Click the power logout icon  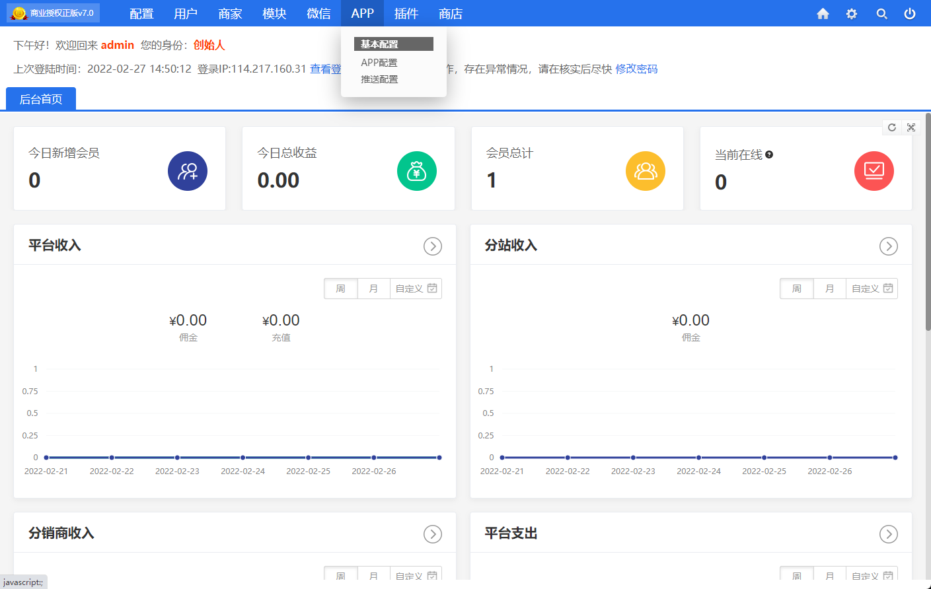910,13
